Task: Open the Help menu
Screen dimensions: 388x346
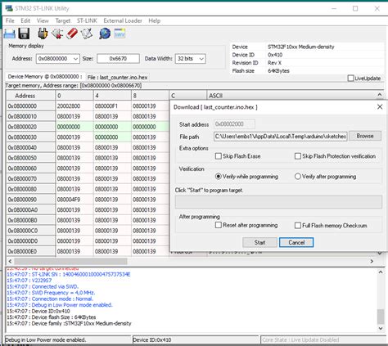Action: [155, 20]
